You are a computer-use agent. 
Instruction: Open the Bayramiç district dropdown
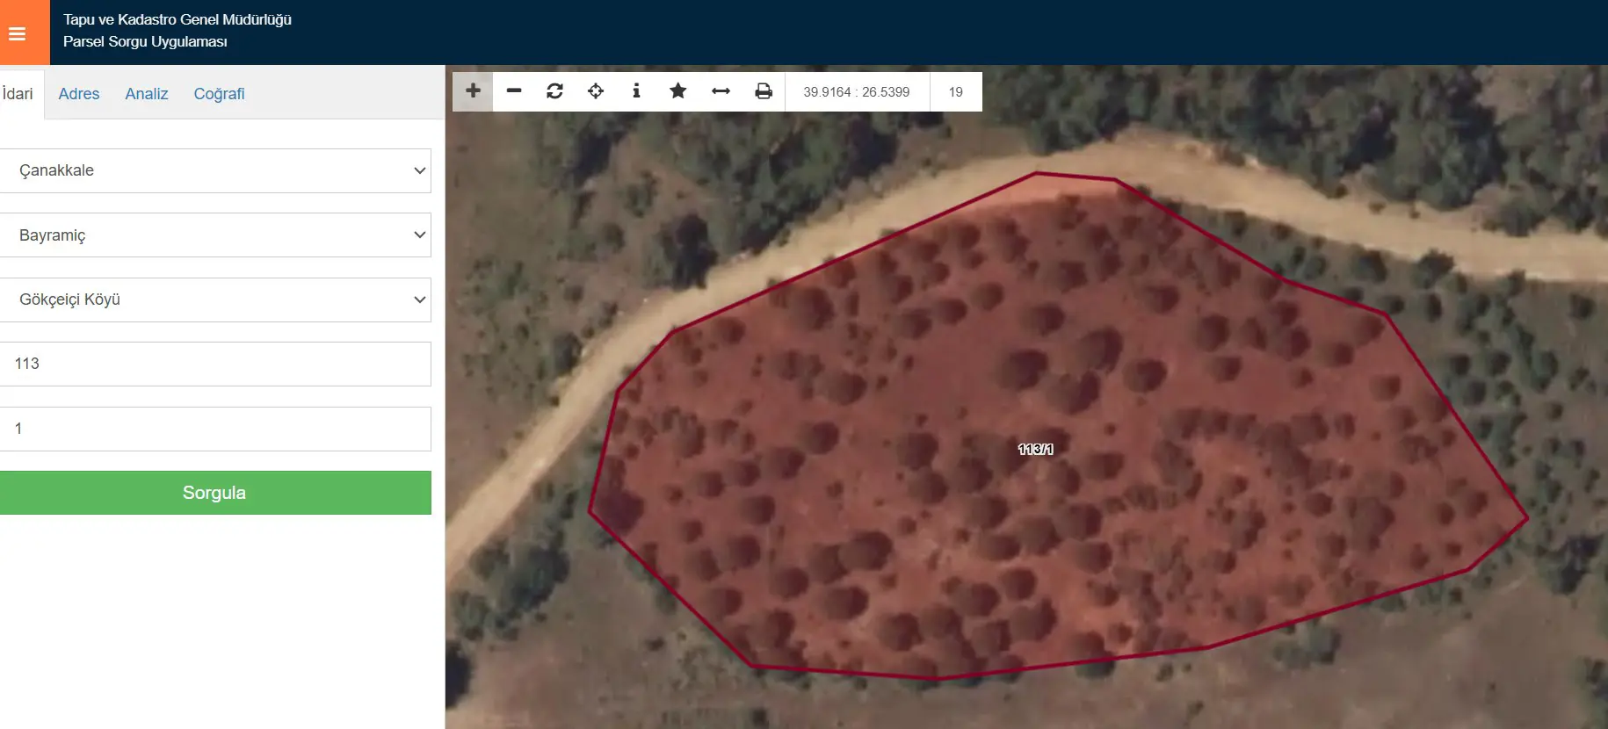pyautogui.click(x=215, y=235)
